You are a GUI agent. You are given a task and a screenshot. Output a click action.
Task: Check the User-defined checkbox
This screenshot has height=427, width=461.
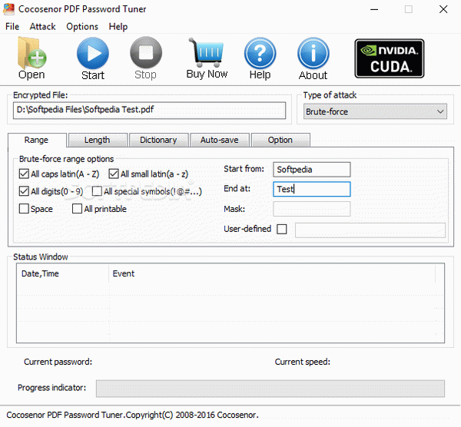pos(282,229)
